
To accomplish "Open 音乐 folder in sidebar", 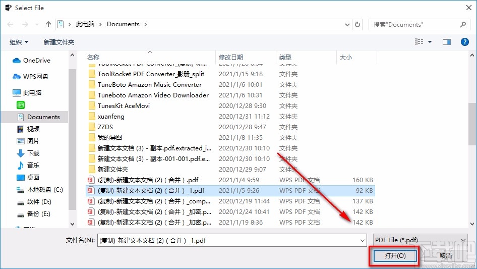I will tap(28, 165).
